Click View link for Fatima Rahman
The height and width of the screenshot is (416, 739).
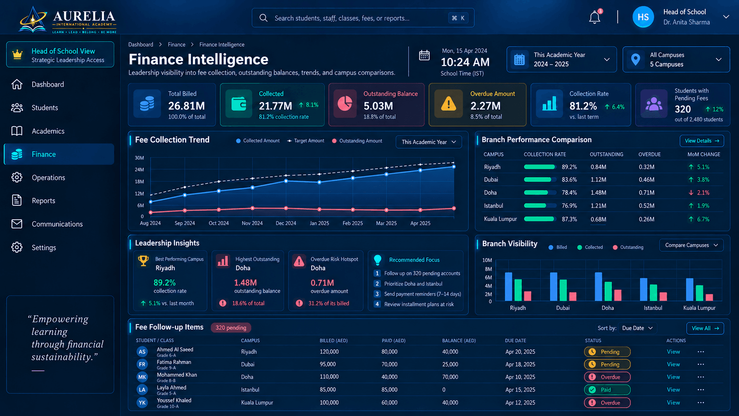tap(673, 364)
